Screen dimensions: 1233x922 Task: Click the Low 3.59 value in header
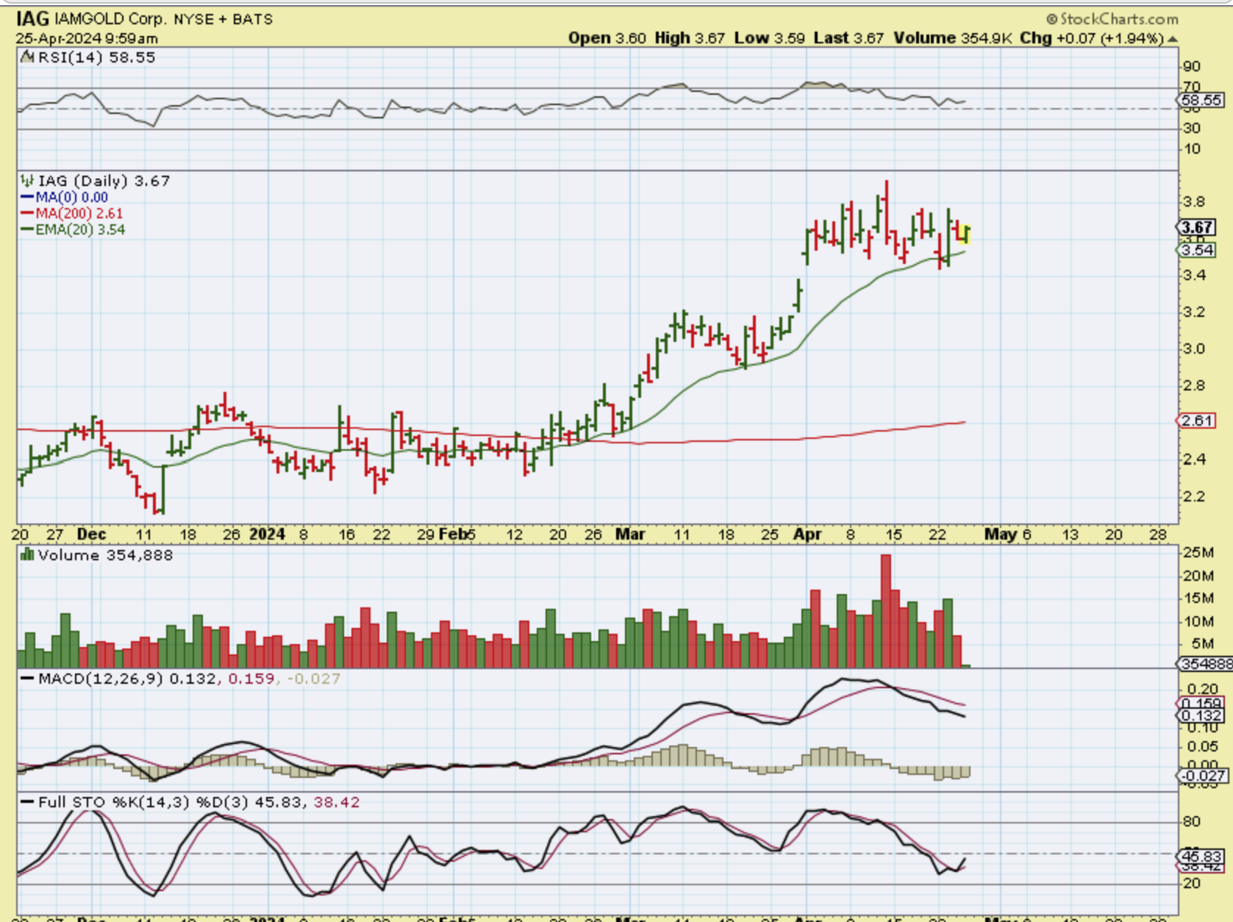(x=769, y=38)
